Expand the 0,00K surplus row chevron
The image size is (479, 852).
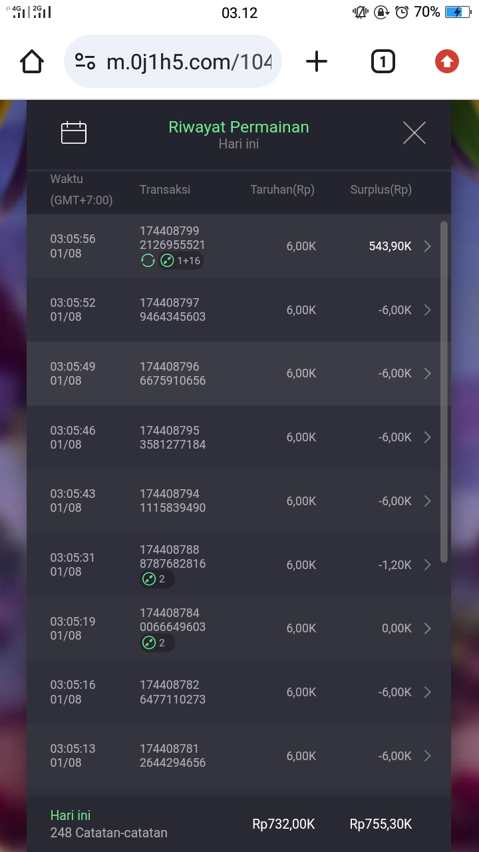[428, 628]
